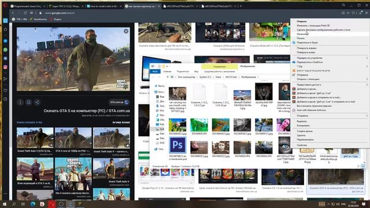370x208 pixels.
Task: Click the Explorer up-one-level arrow
Action: [168, 77]
